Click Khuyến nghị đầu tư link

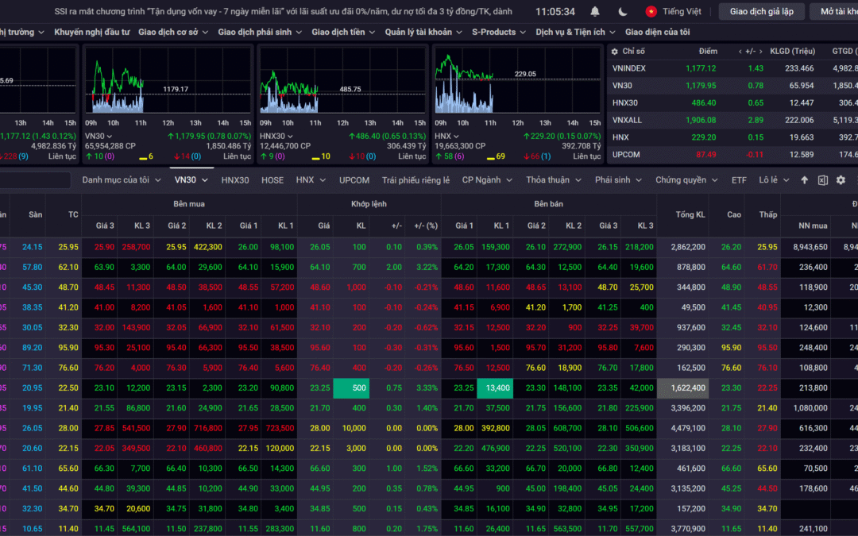tap(91, 32)
